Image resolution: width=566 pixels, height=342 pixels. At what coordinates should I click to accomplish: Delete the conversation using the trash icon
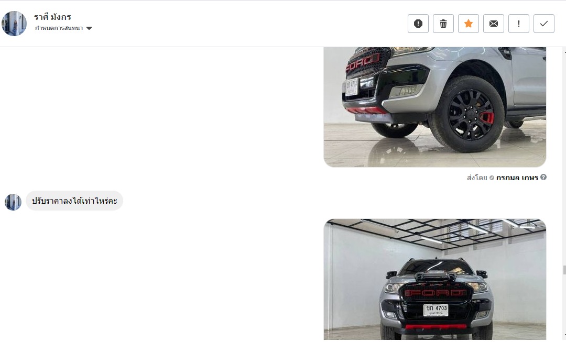click(x=443, y=24)
